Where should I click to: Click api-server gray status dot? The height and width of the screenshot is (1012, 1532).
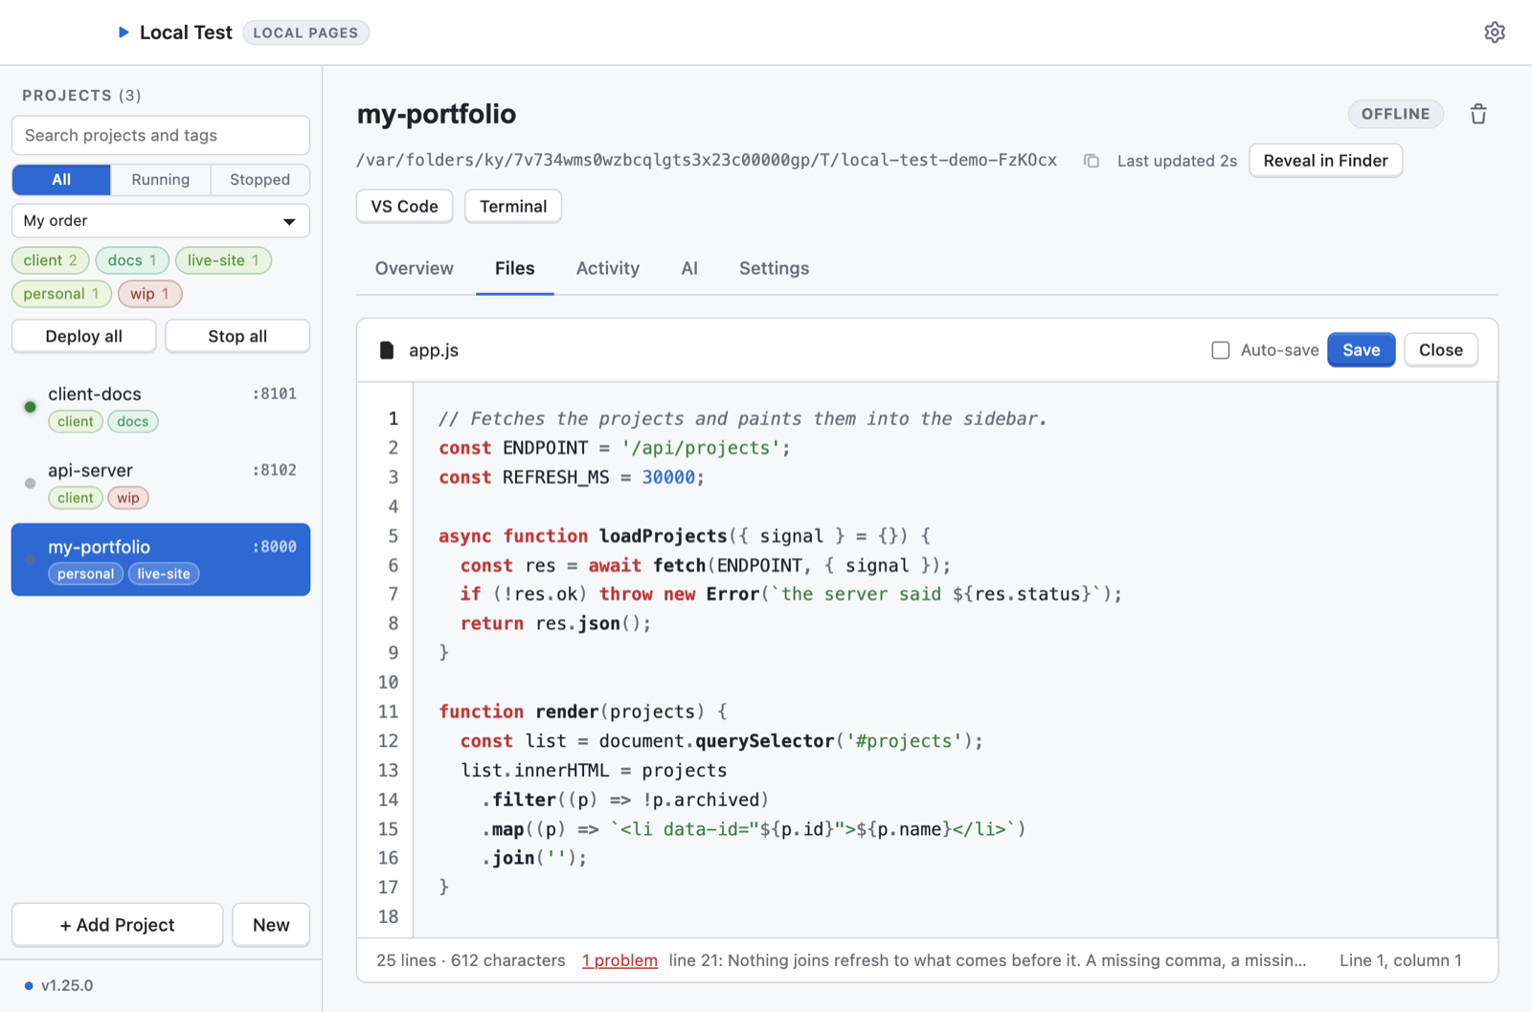coord(30,484)
